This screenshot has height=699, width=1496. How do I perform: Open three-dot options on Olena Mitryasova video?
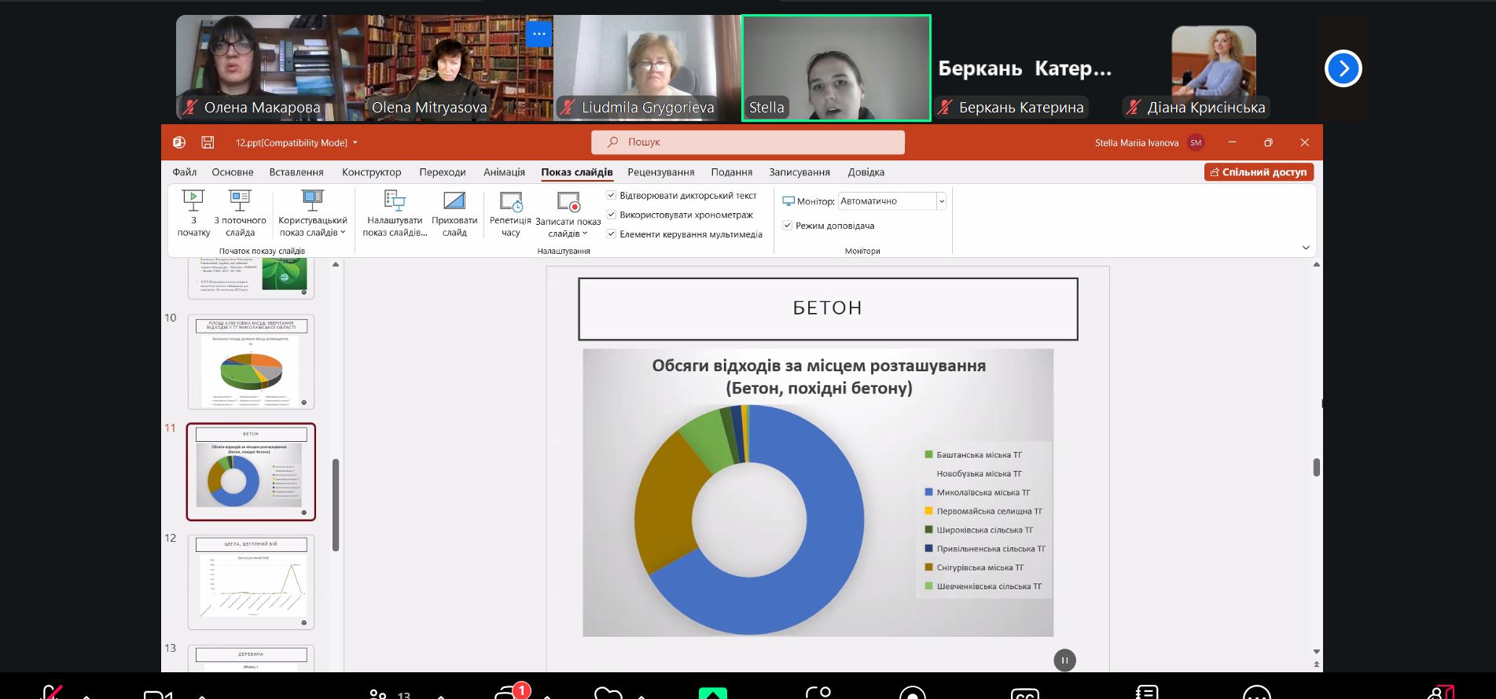[539, 34]
